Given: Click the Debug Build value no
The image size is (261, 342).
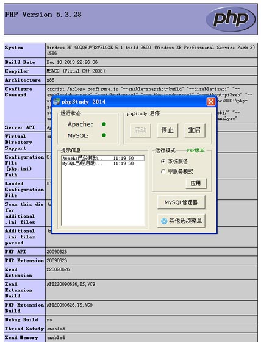Looking at the screenshot, I should [x=49, y=320].
